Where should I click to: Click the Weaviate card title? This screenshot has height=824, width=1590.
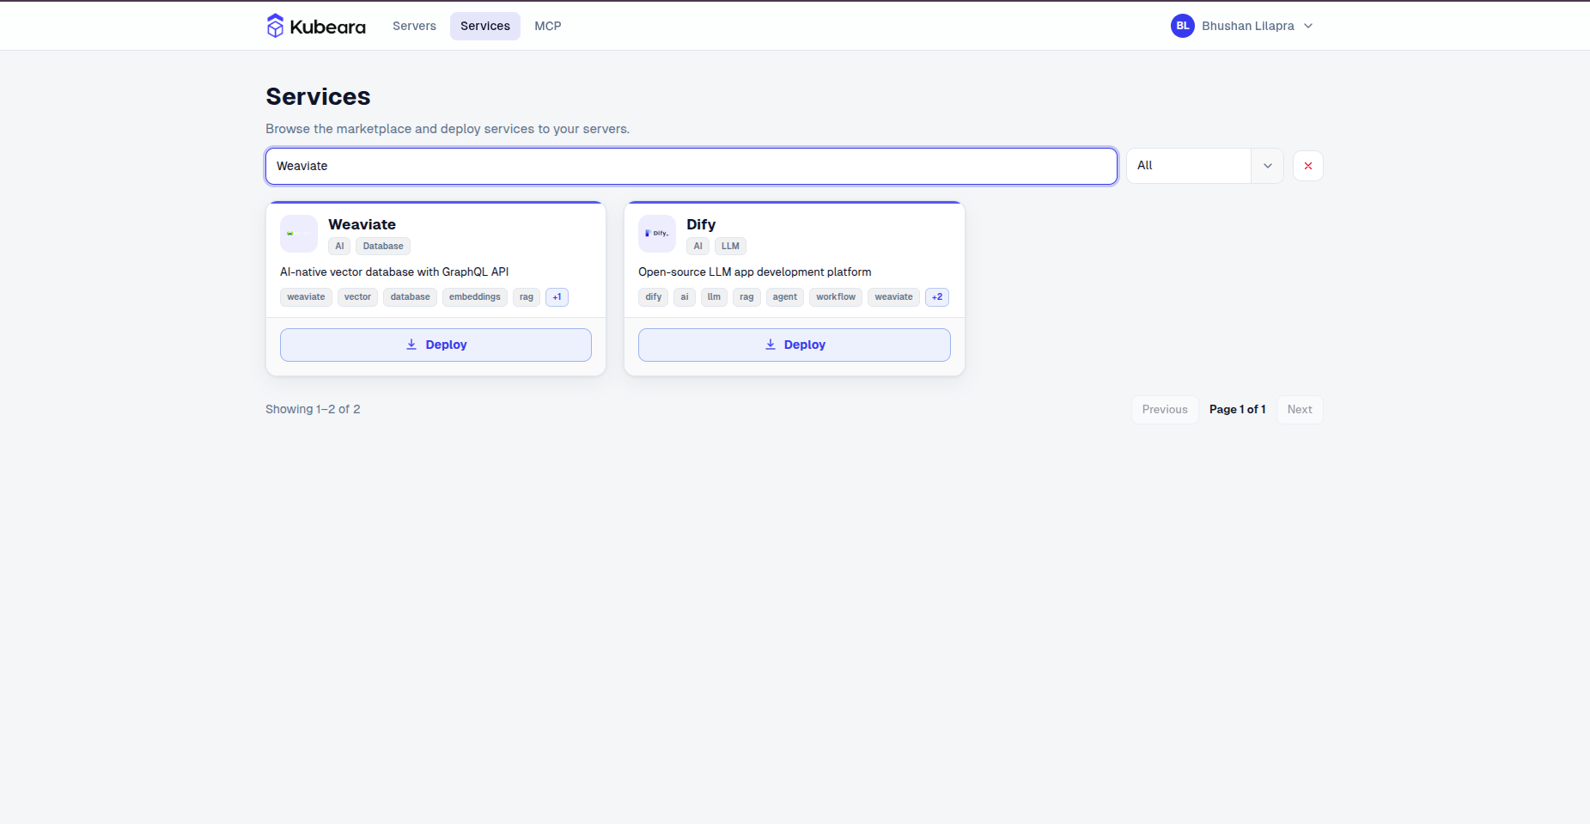[x=362, y=224]
